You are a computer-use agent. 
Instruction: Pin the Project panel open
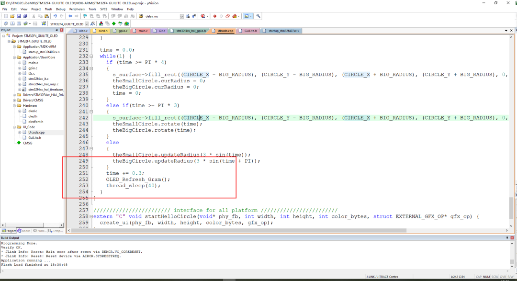[x=56, y=30]
